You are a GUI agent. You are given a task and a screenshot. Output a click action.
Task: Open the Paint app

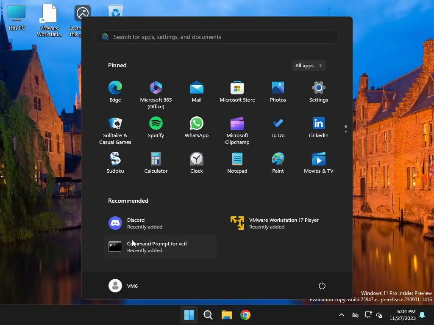click(x=278, y=163)
